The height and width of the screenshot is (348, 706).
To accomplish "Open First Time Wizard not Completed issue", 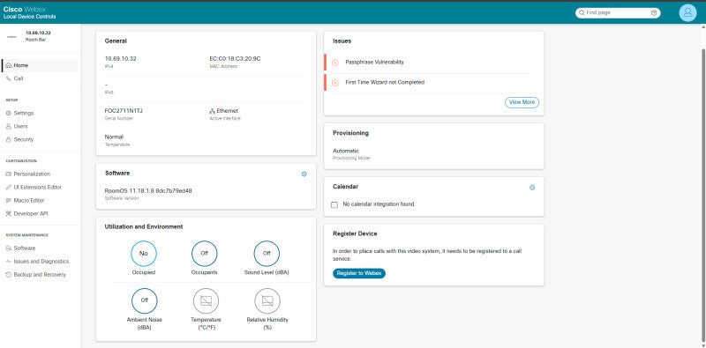I will tap(428, 83).
